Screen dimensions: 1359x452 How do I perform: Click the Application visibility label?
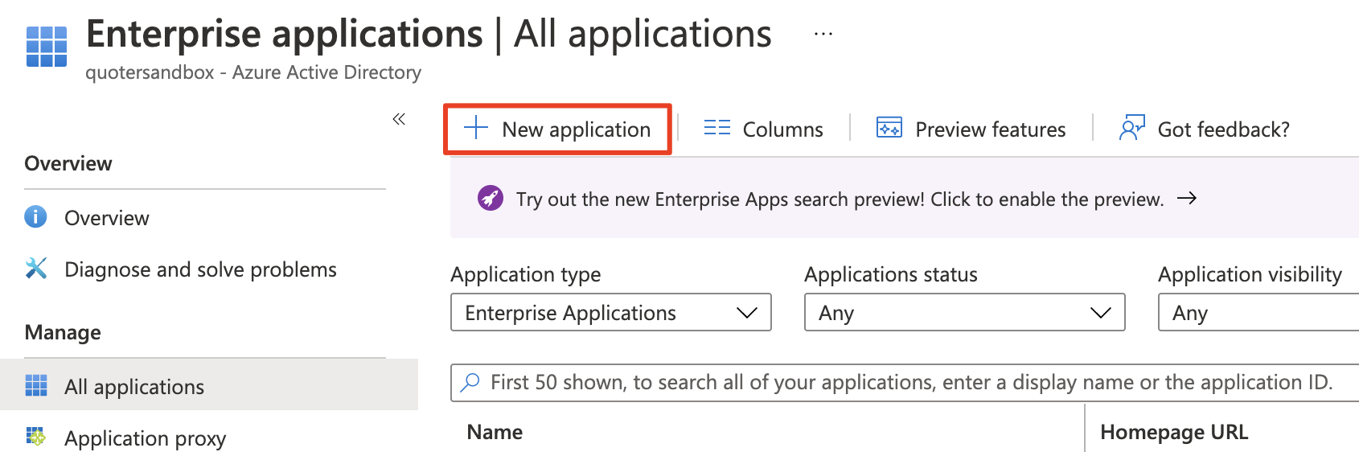tap(1250, 274)
